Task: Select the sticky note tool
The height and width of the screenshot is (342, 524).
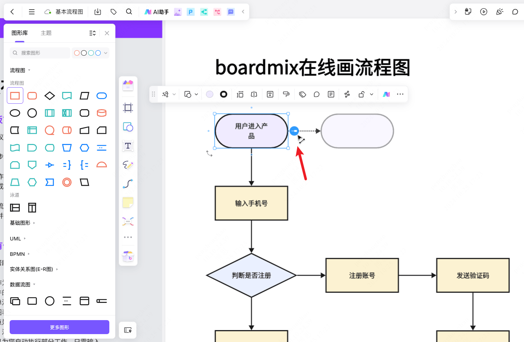Action: click(128, 202)
